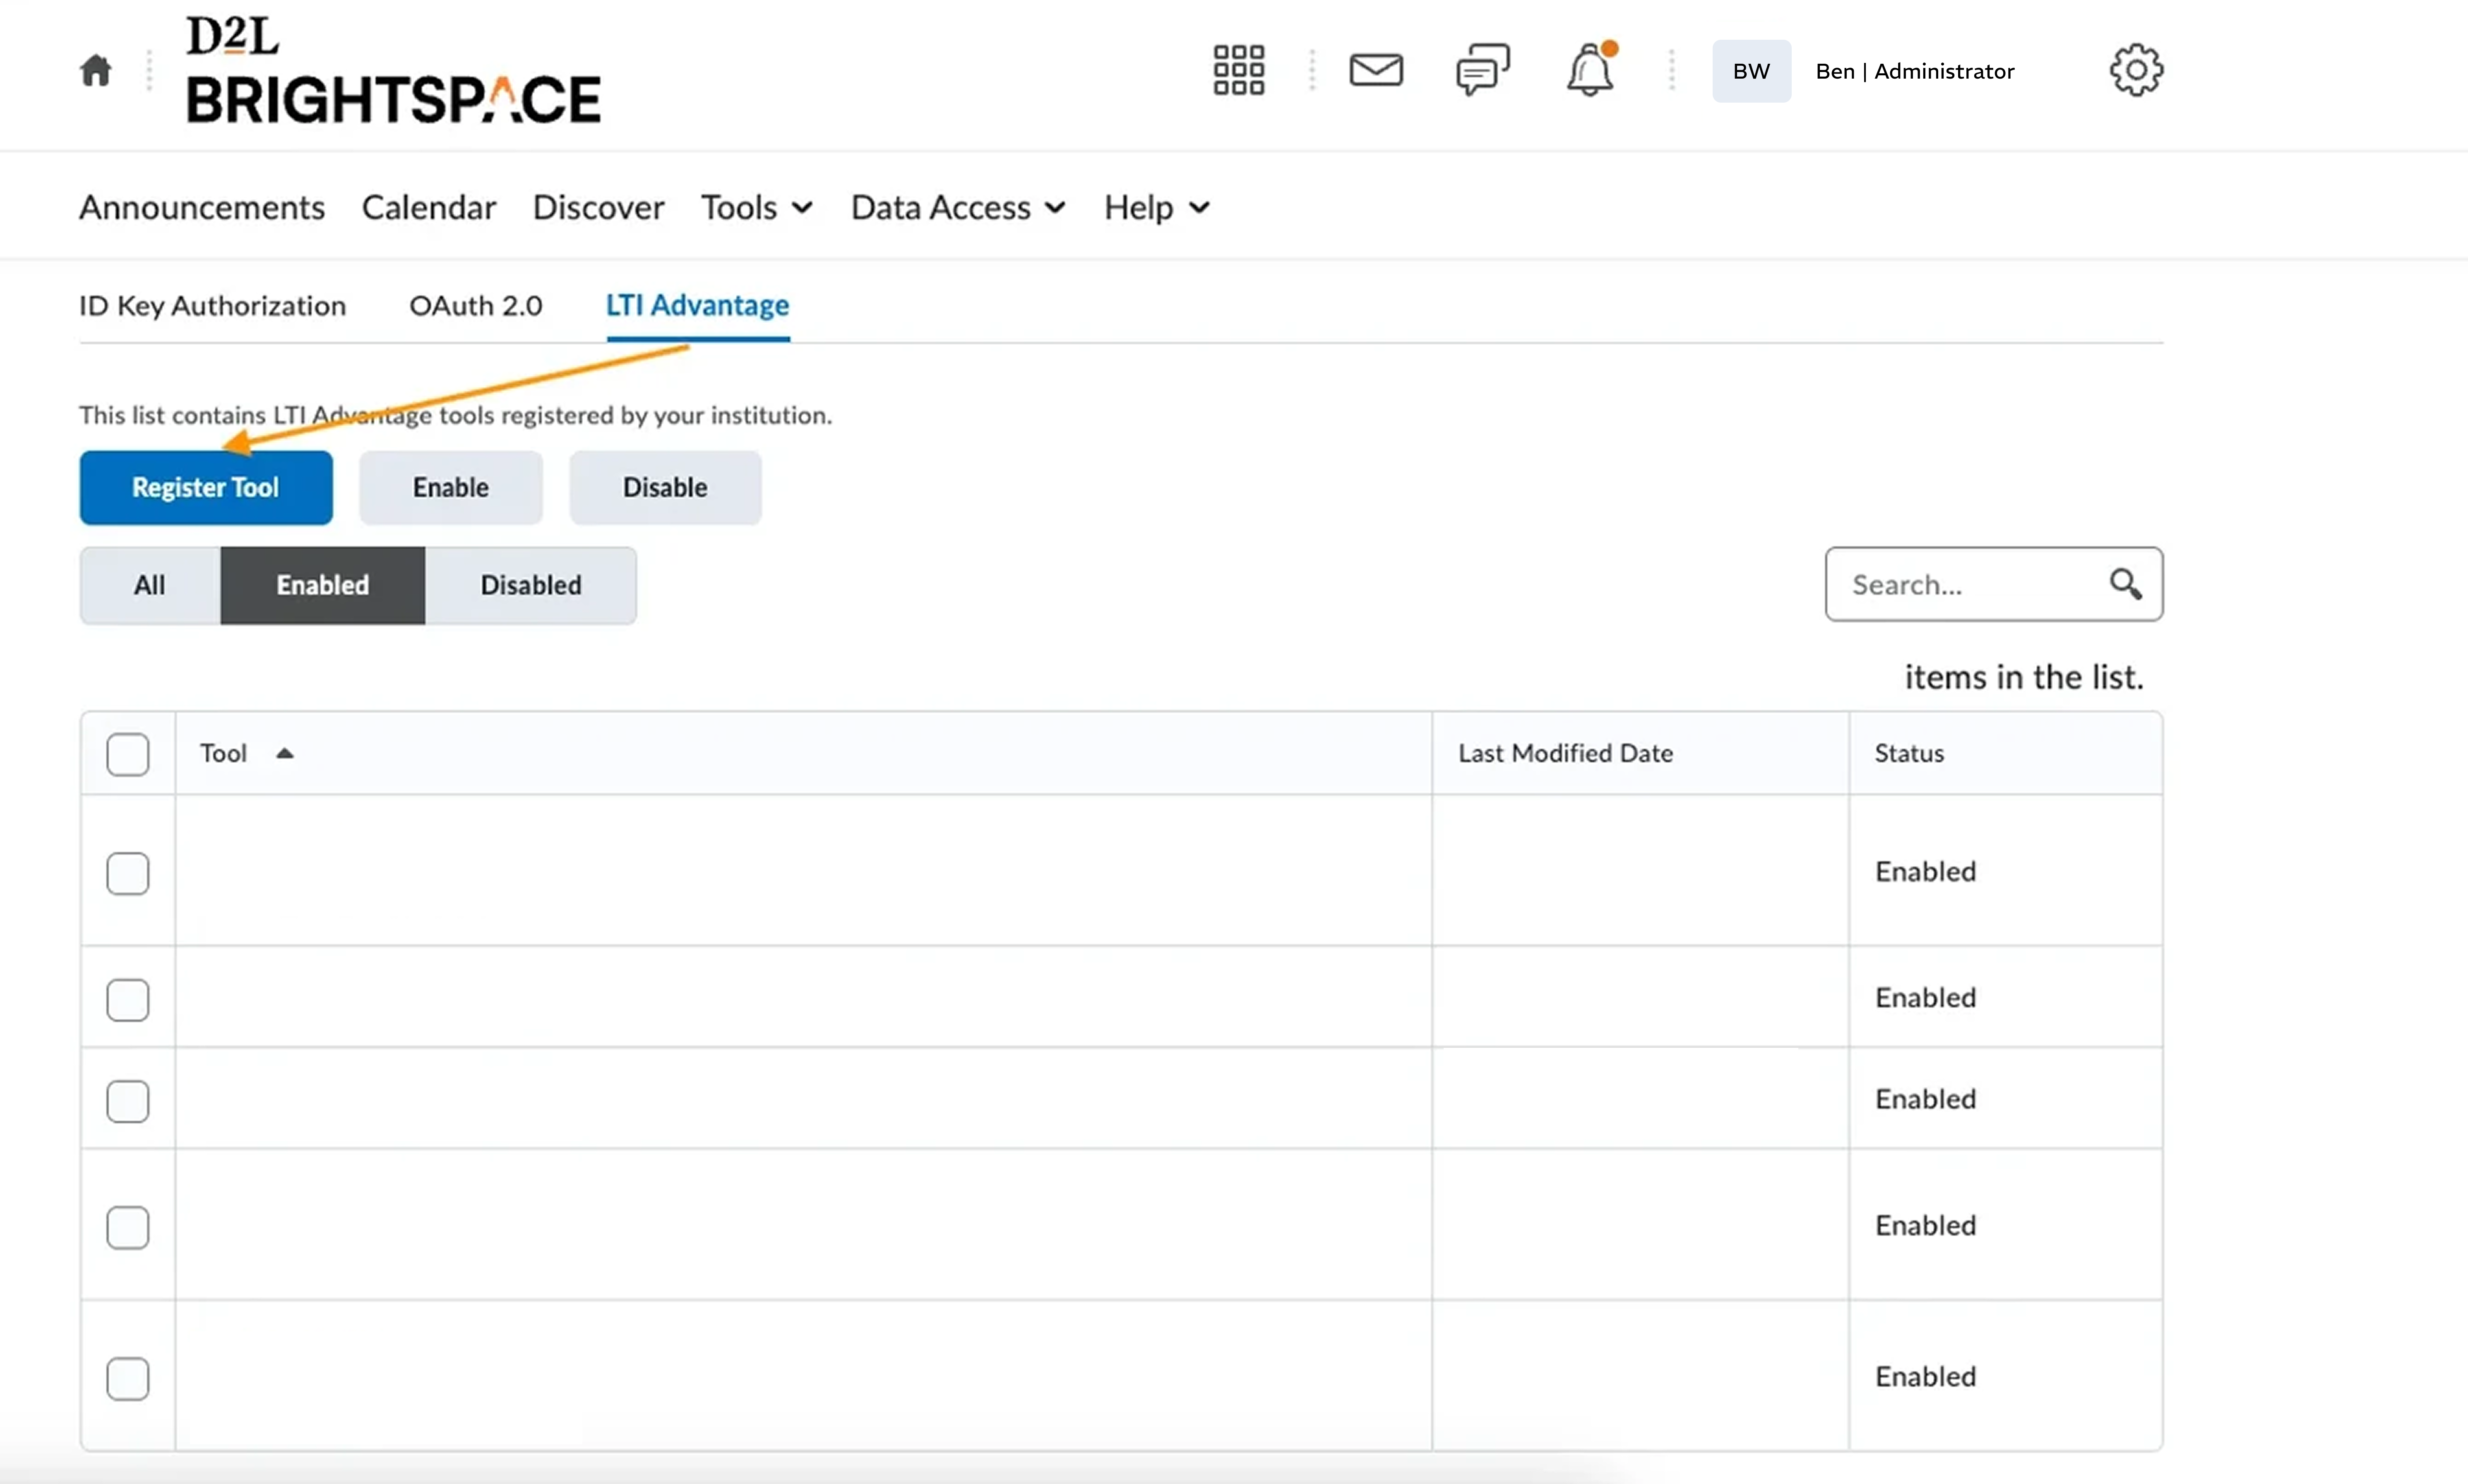Click the Tool column header label
The height and width of the screenshot is (1484, 2468).
[x=223, y=753]
